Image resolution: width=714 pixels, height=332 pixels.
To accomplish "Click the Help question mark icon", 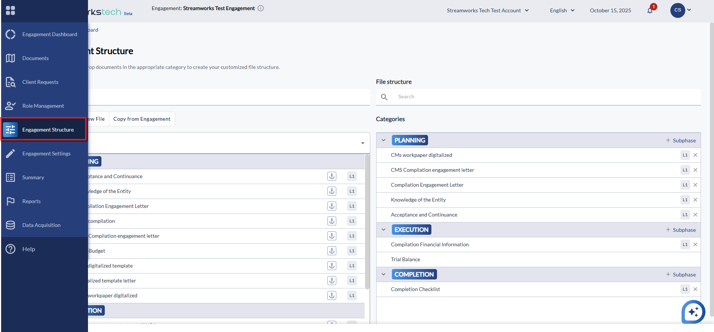I will click(x=10, y=249).
